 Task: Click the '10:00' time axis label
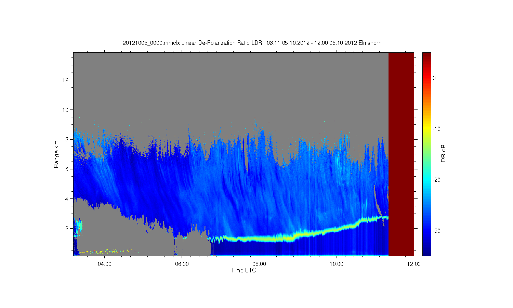coord(337,264)
